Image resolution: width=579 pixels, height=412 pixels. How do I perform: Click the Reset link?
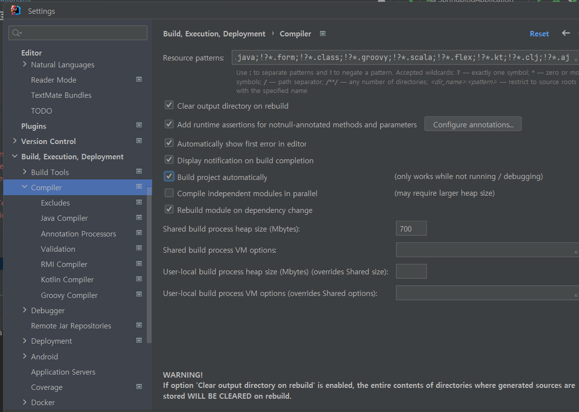click(539, 33)
